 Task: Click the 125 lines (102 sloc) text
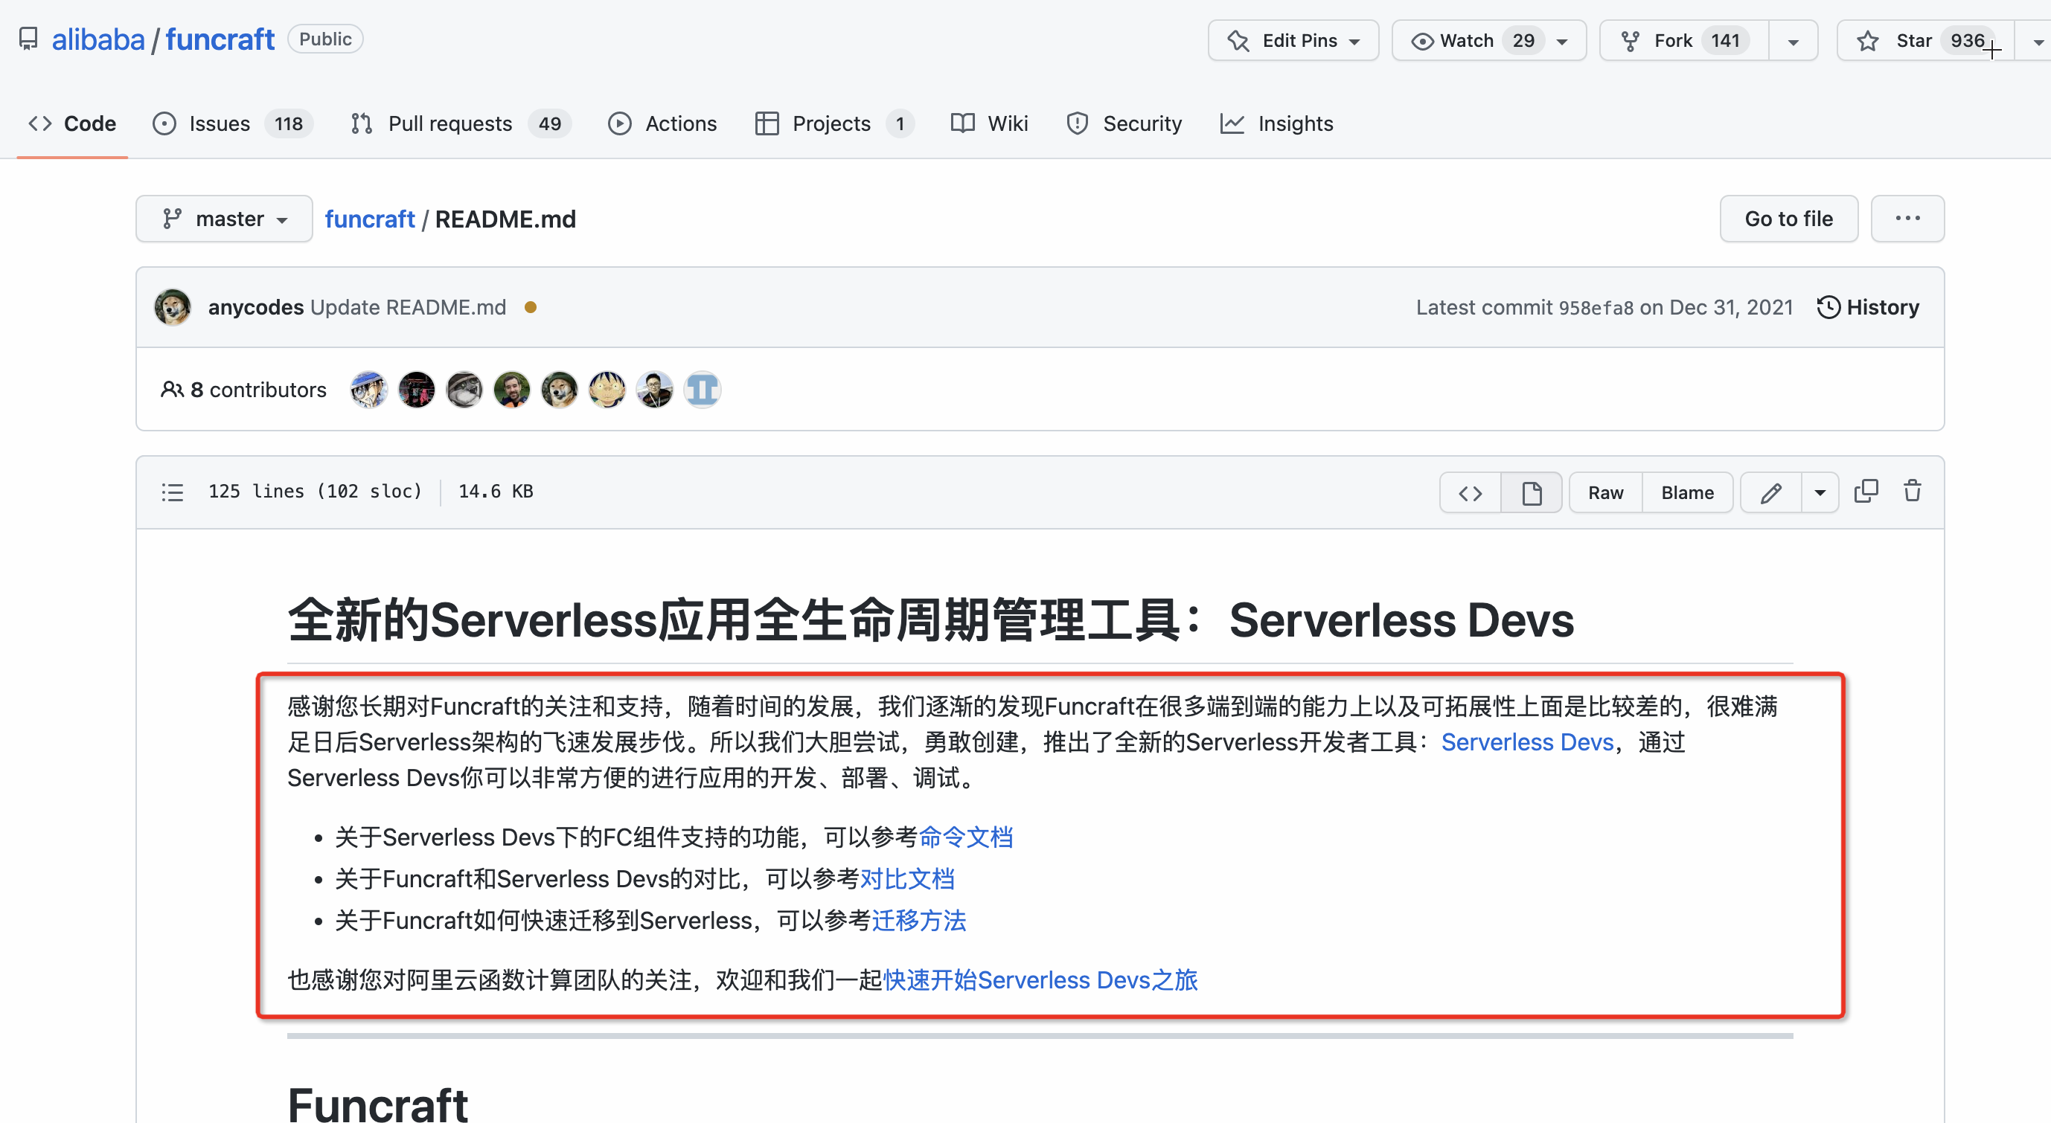[315, 491]
